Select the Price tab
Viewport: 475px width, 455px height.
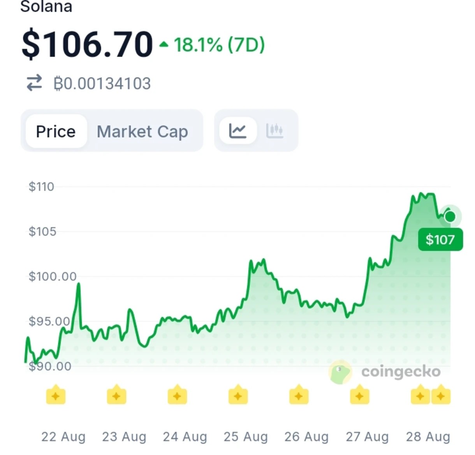click(56, 131)
